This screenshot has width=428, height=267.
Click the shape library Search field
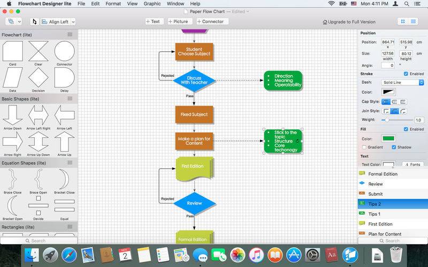tap(39, 241)
